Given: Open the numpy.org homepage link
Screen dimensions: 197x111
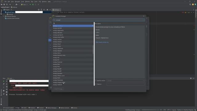Looking at the screenshot, I should click(102, 42).
